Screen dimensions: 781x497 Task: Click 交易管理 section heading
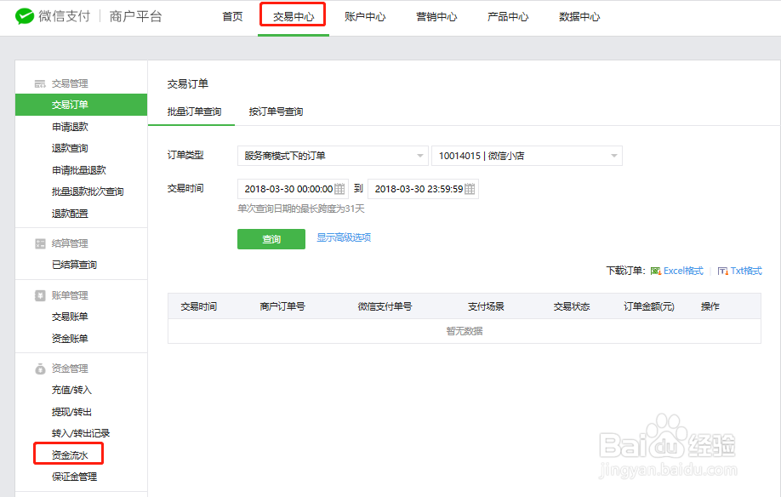pos(70,83)
